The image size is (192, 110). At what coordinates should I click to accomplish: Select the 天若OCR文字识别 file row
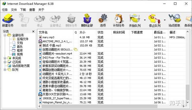[x=112, y=94]
